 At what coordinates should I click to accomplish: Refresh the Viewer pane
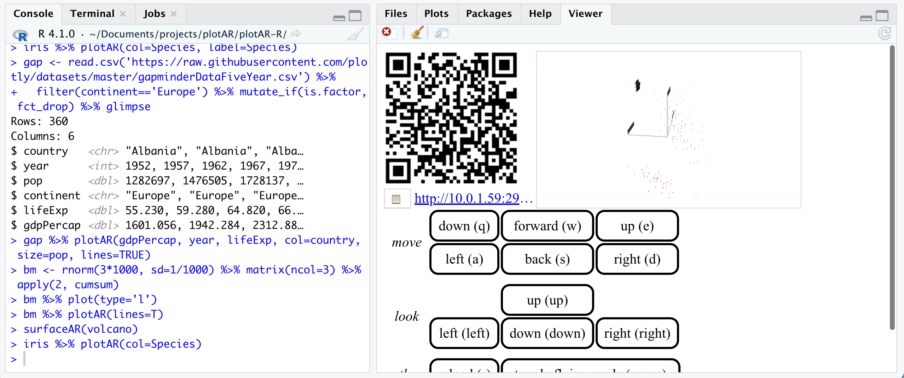pyautogui.click(x=885, y=34)
